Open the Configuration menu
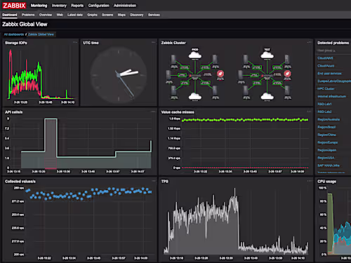 (98, 6)
